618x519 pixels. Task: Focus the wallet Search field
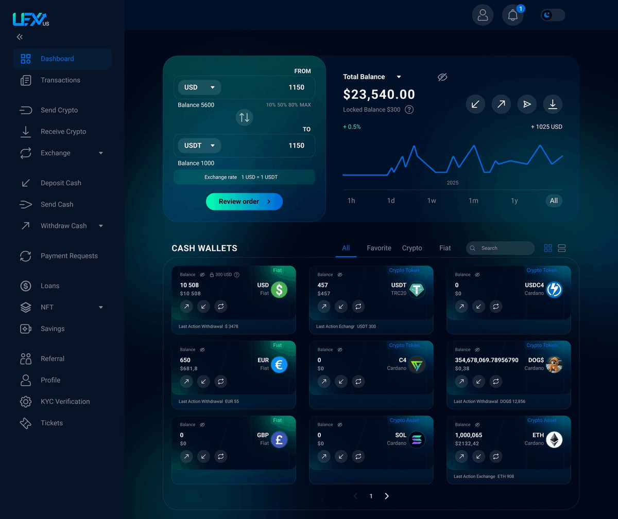(500, 248)
